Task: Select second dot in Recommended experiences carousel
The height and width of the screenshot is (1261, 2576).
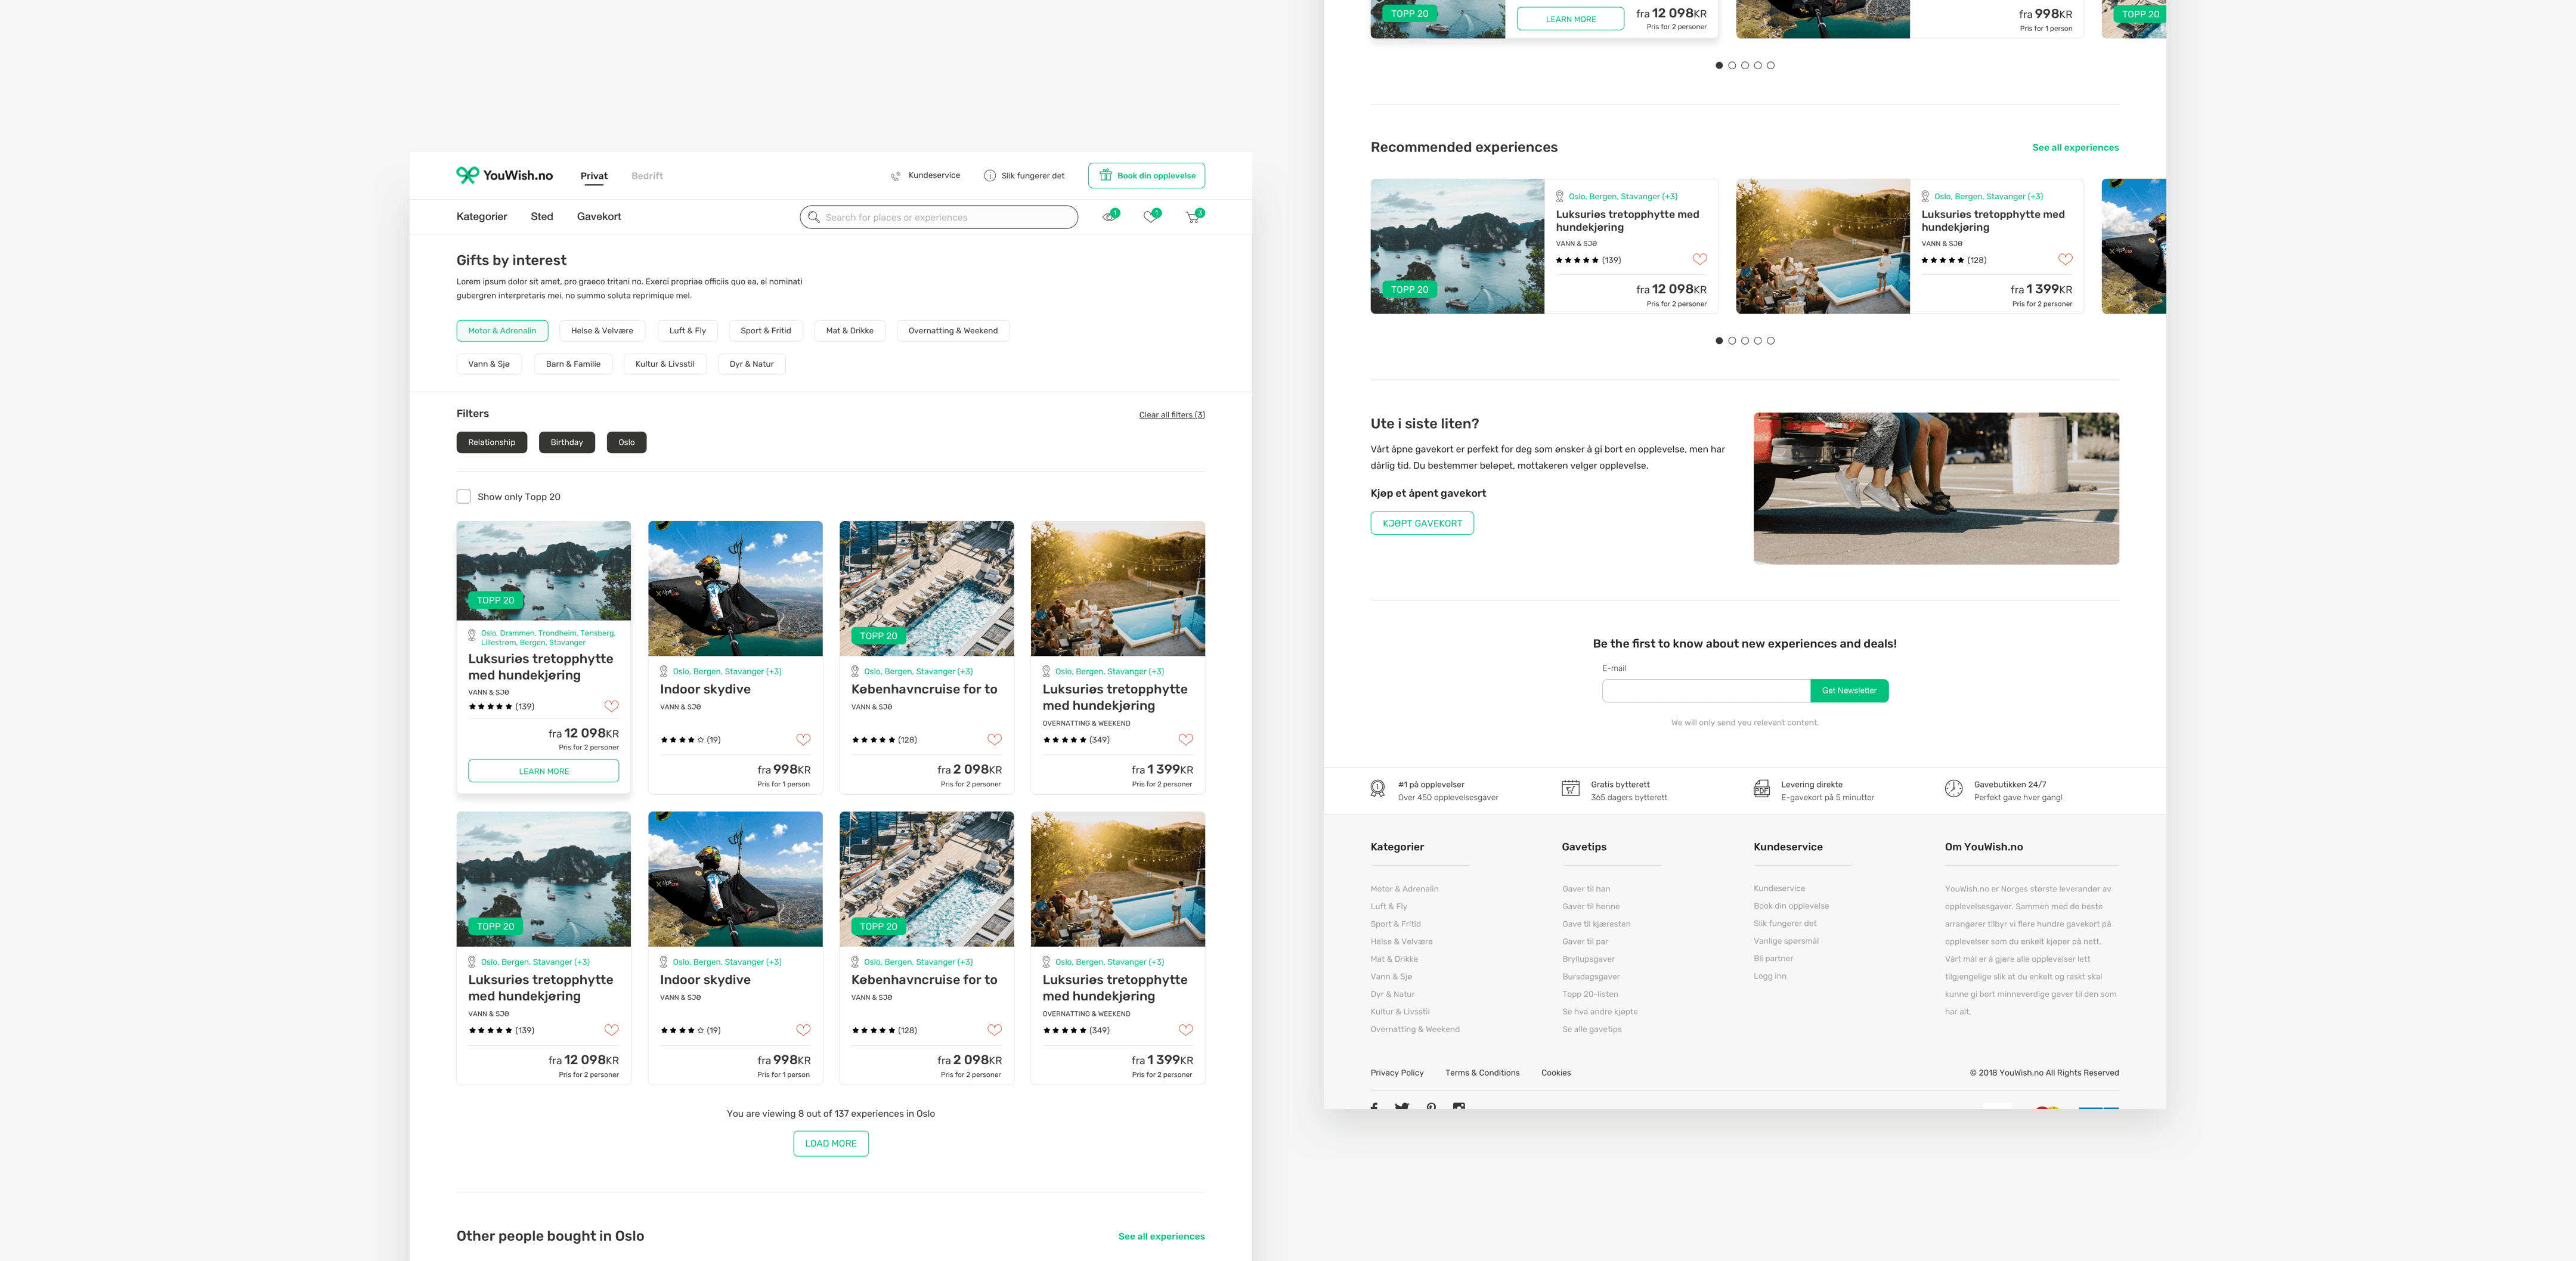Action: 1732,341
